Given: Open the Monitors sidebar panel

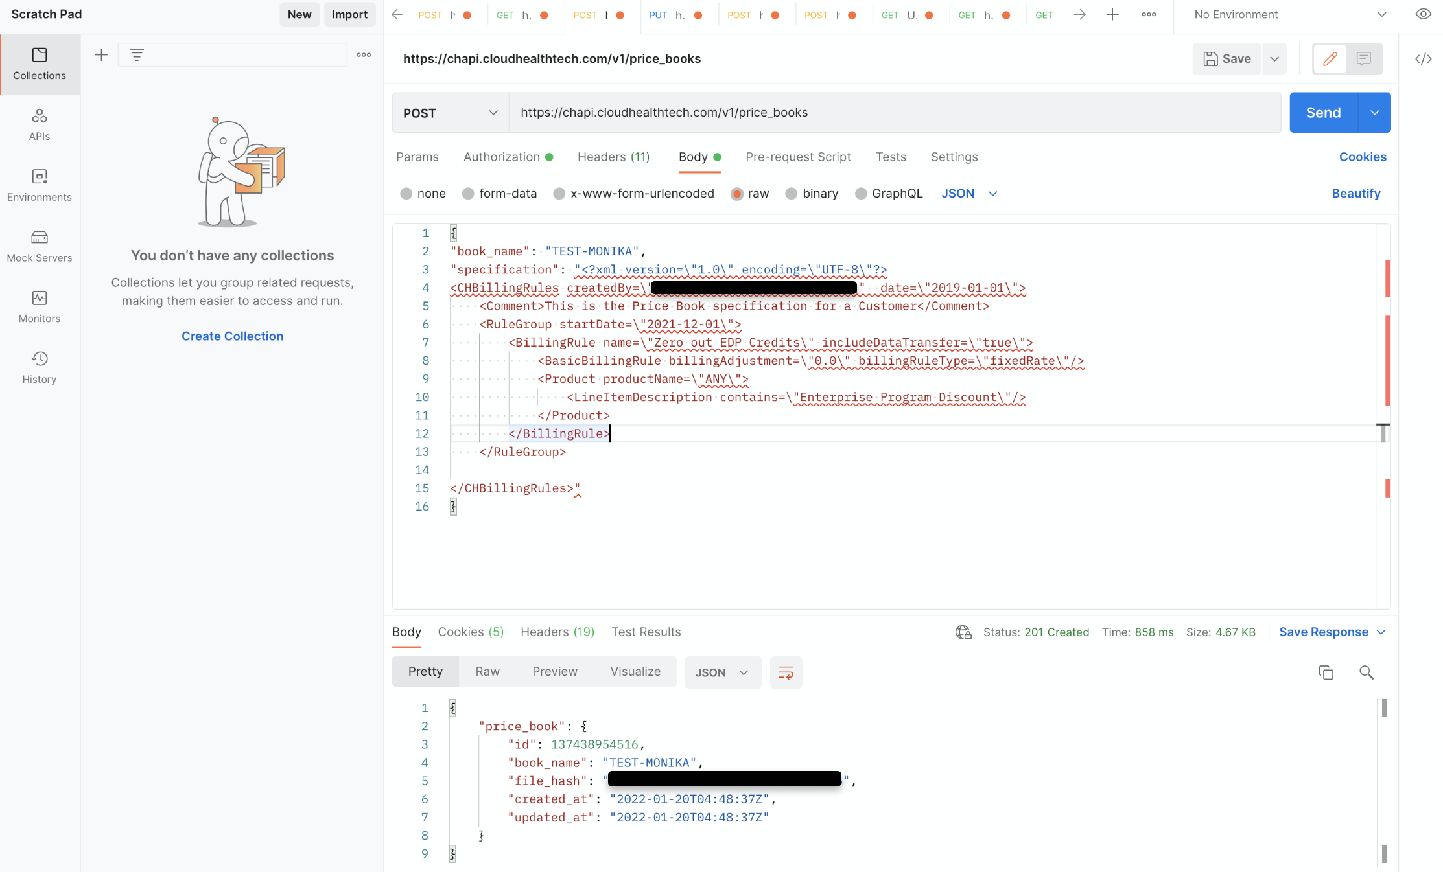Looking at the screenshot, I should [40, 306].
